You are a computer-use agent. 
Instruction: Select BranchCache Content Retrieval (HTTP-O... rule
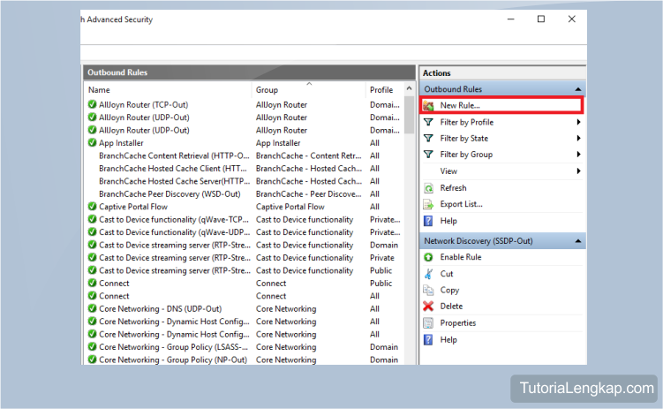[244, 155]
